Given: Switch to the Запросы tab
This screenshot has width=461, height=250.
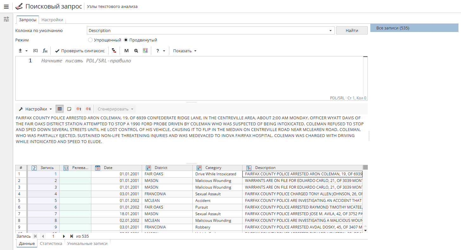Looking at the screenshot, I should tap(28, 20).
